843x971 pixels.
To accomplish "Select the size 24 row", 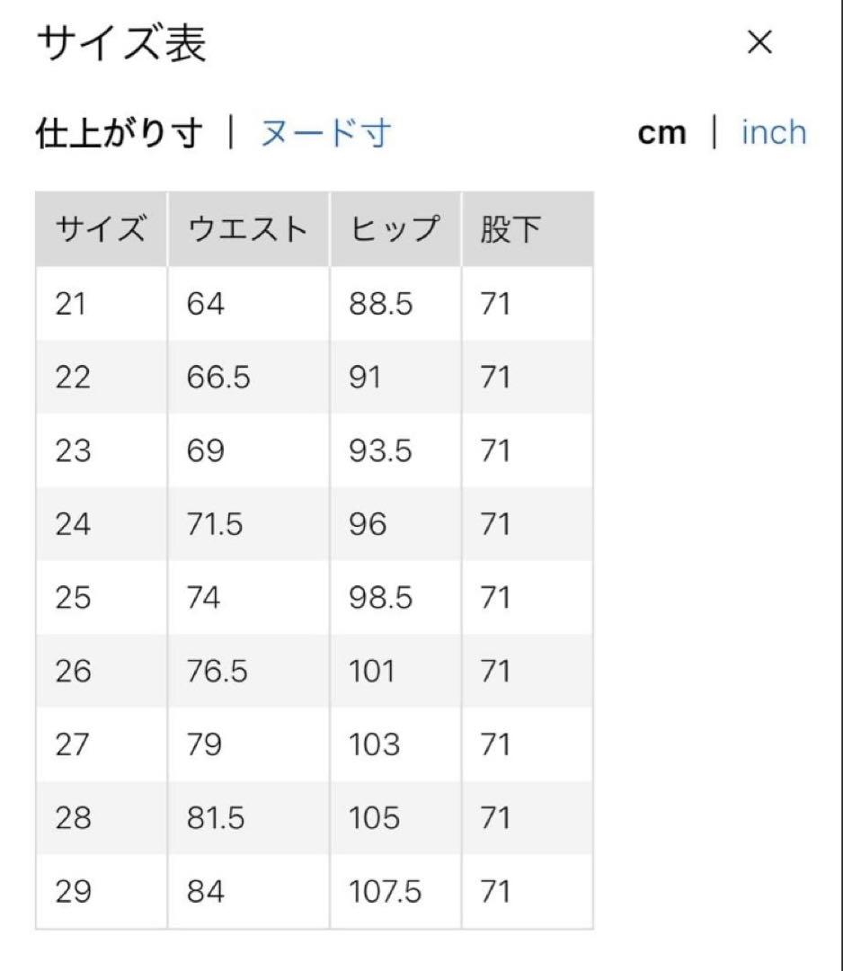I will [x=73, y=524].
